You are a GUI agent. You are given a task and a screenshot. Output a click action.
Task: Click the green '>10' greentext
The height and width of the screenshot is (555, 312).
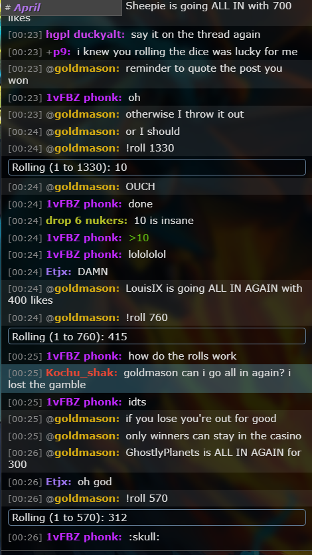pyautogui.click(x=139, y=238)
